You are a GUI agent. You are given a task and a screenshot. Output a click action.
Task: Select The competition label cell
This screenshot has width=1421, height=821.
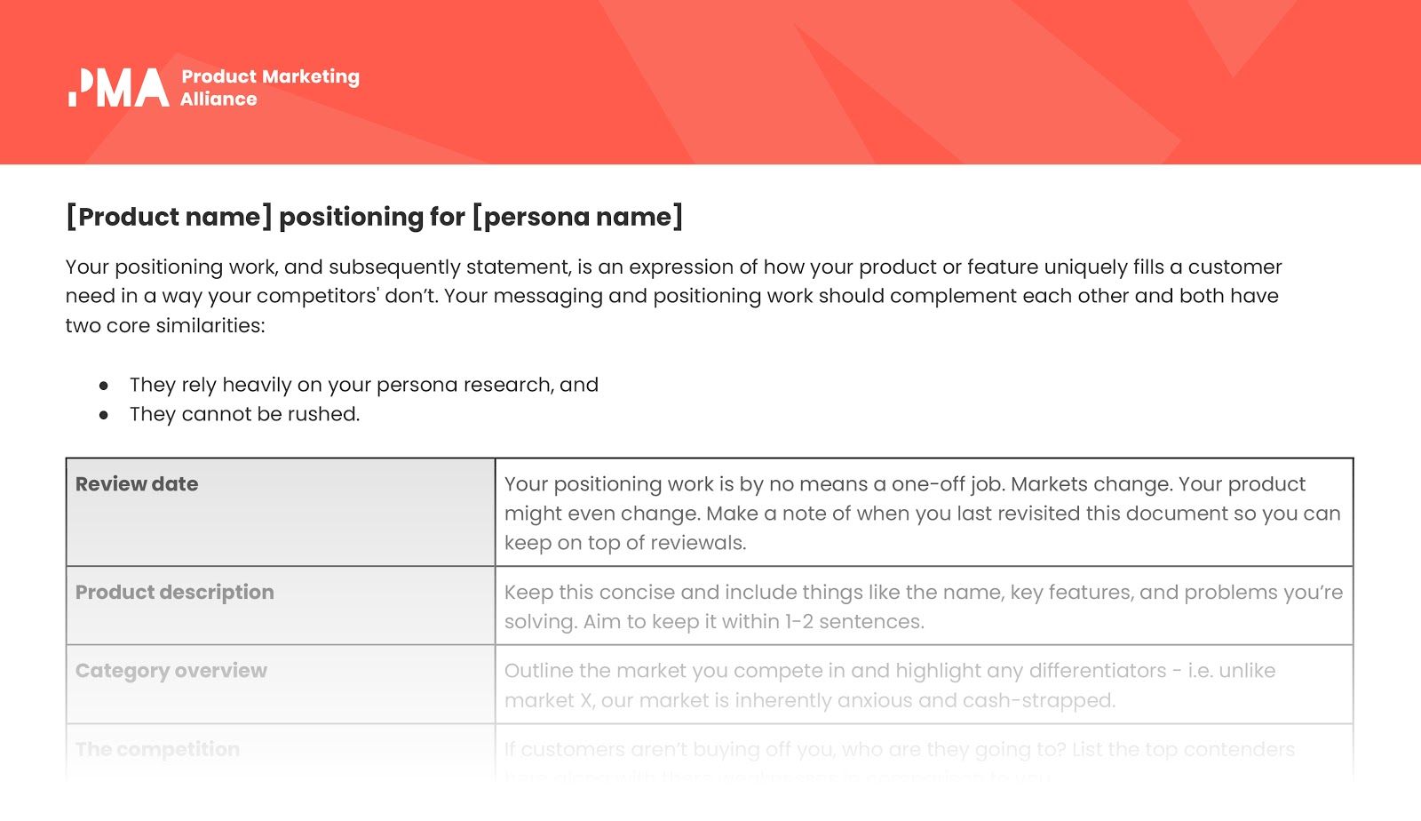point(281,753)
